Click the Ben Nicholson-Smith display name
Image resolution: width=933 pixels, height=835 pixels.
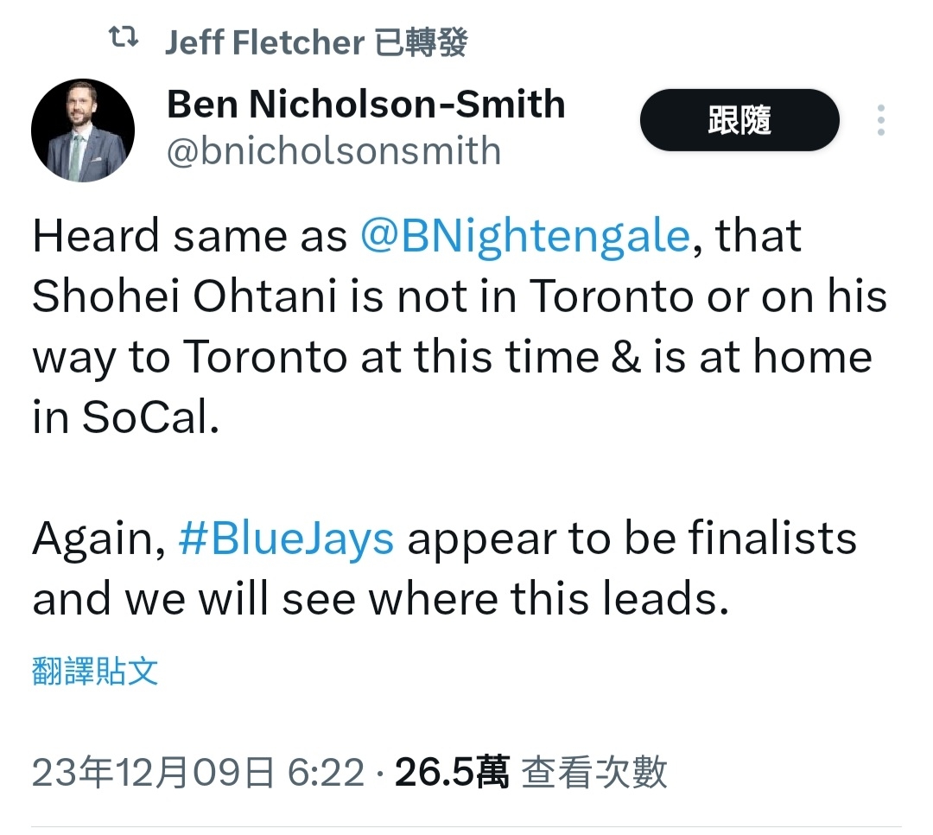tap(365, 105)
